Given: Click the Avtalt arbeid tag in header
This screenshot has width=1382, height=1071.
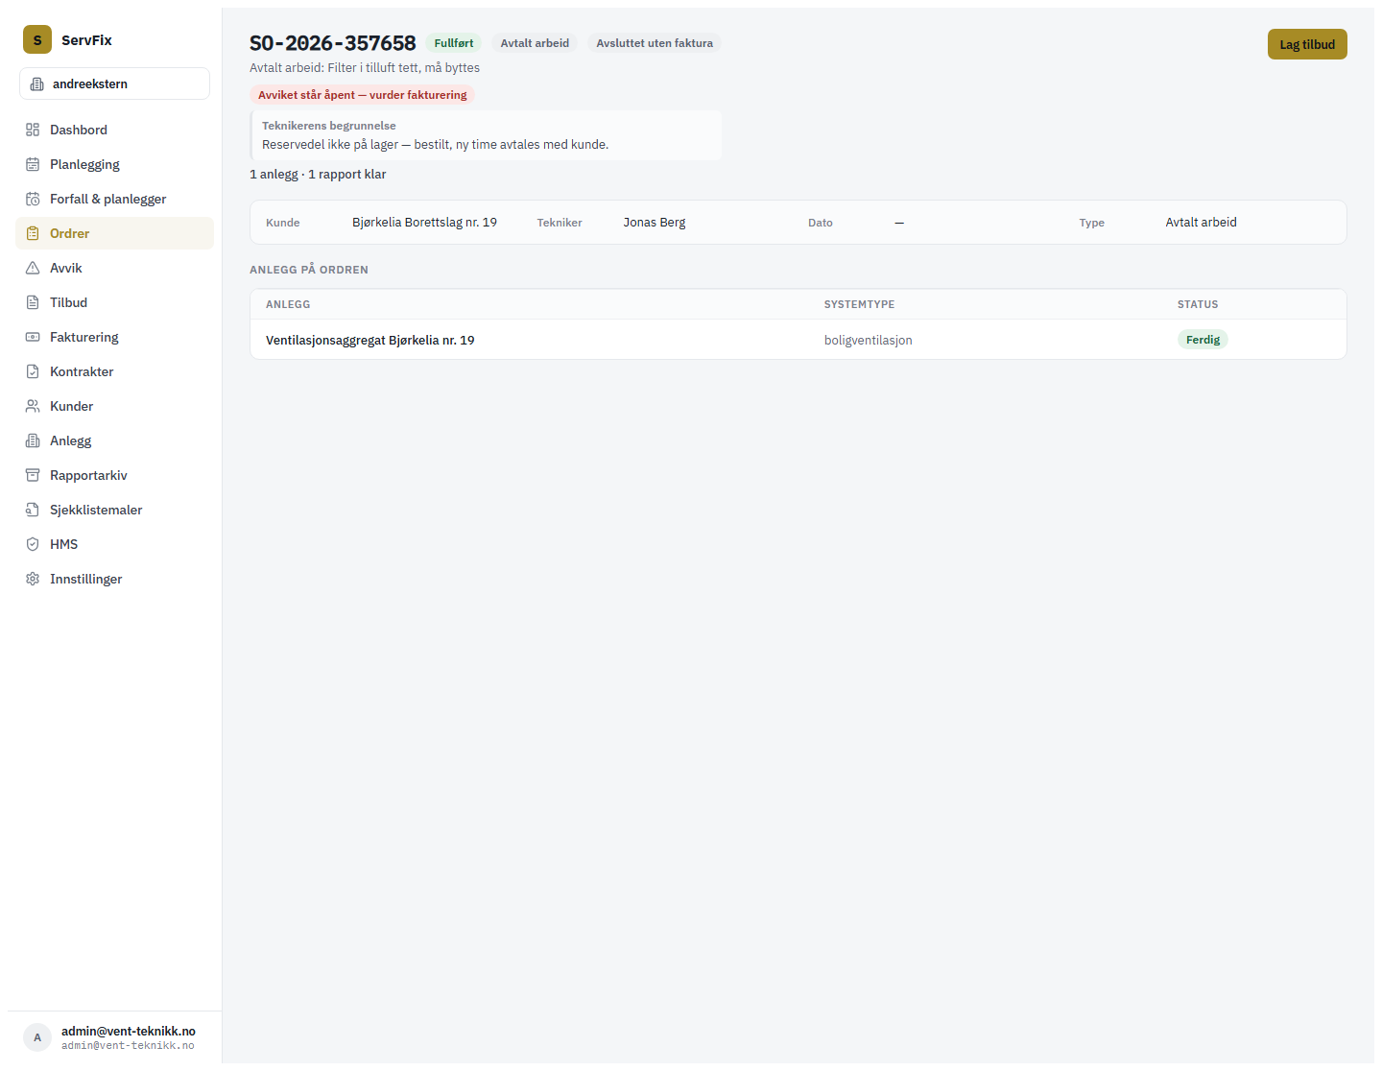Looking at the screenshot, I should click(x=535, y=43).
